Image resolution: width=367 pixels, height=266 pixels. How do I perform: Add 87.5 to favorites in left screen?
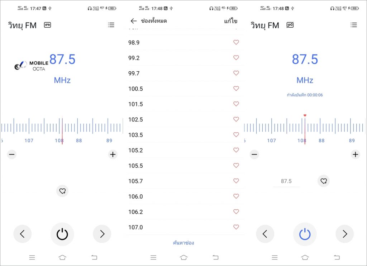[62, 191]
